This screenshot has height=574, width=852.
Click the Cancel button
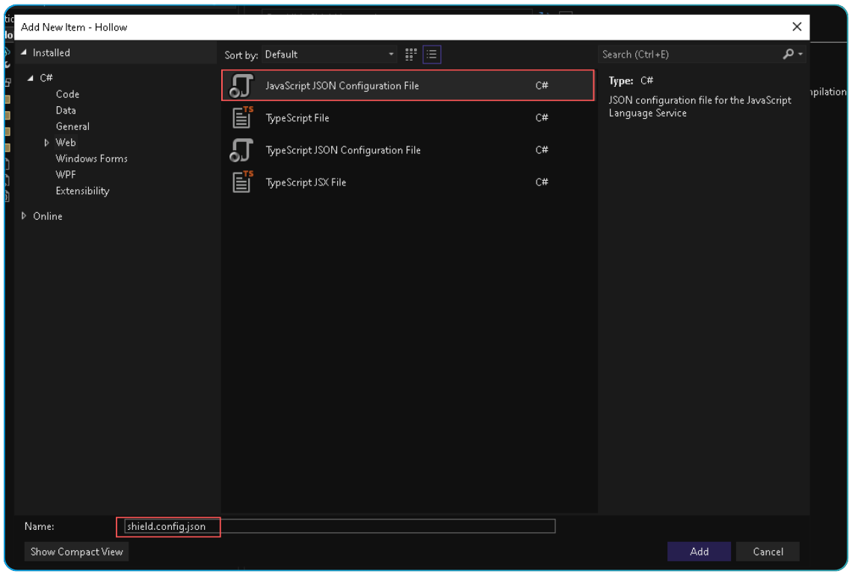pyautogui.click(x=768, y=552)
